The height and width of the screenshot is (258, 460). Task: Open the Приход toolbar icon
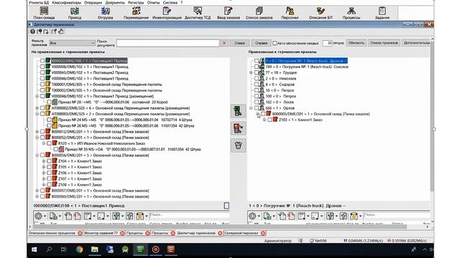tap(75, 13)
